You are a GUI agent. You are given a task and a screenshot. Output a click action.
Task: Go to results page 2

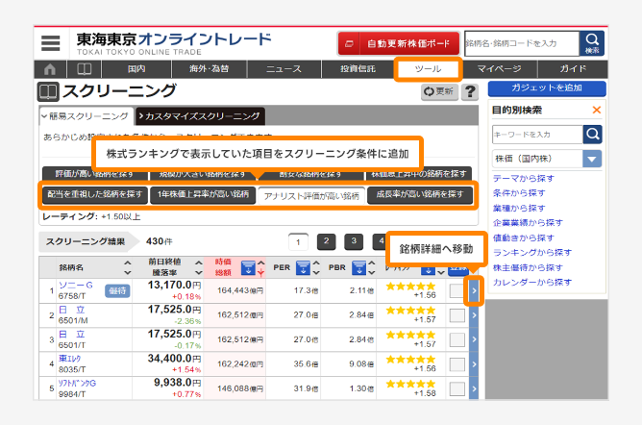[327, 241]
